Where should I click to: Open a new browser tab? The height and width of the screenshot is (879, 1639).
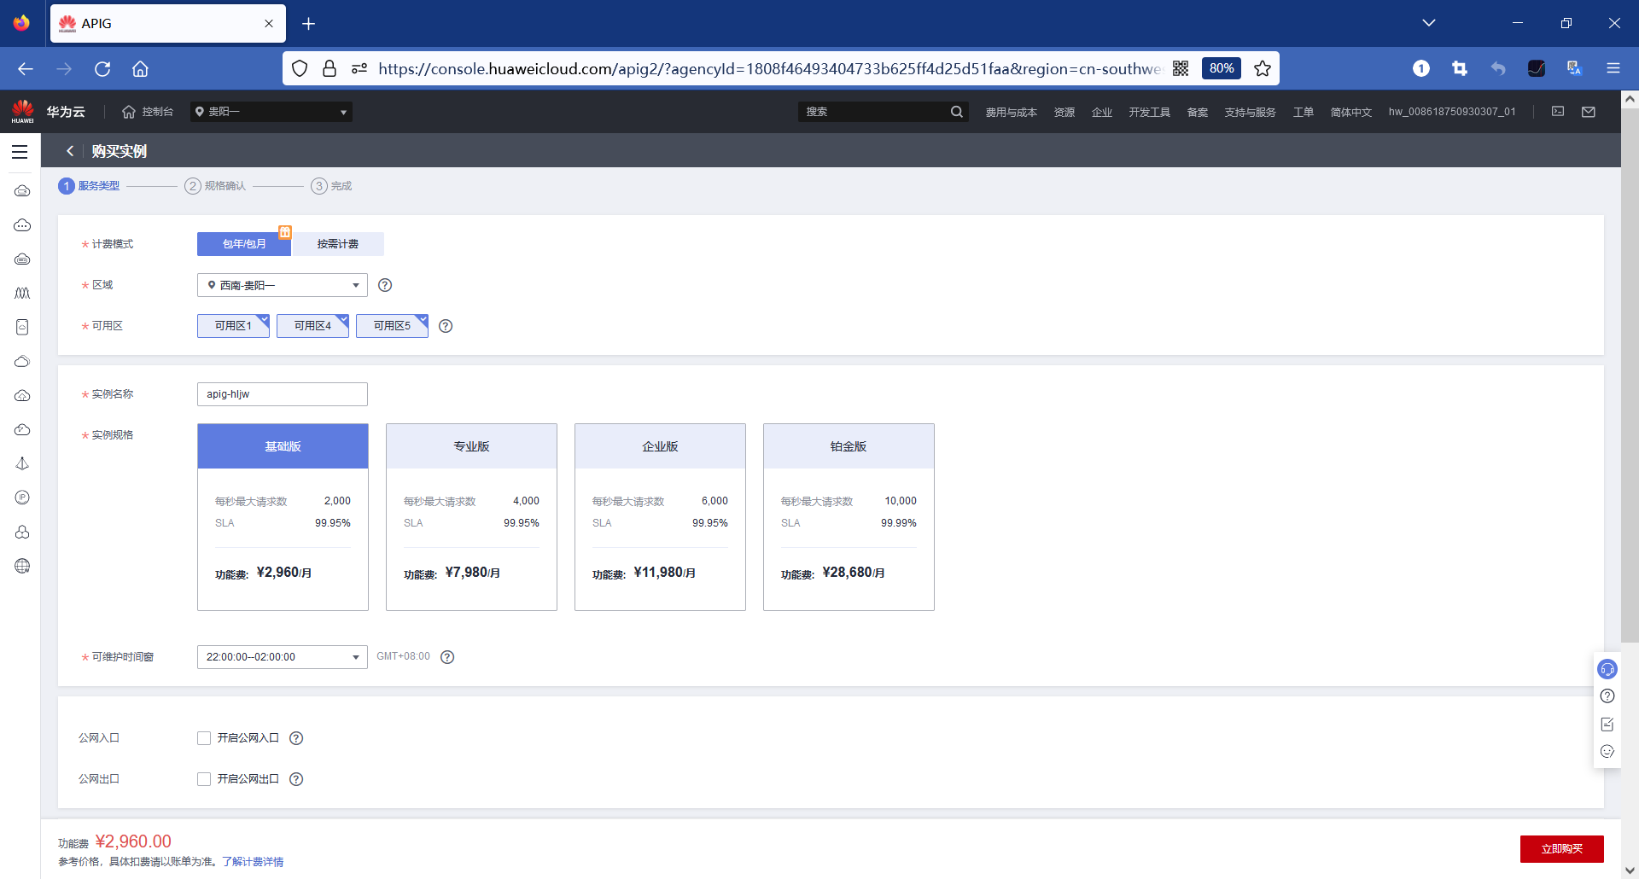[x=309, y=24]
